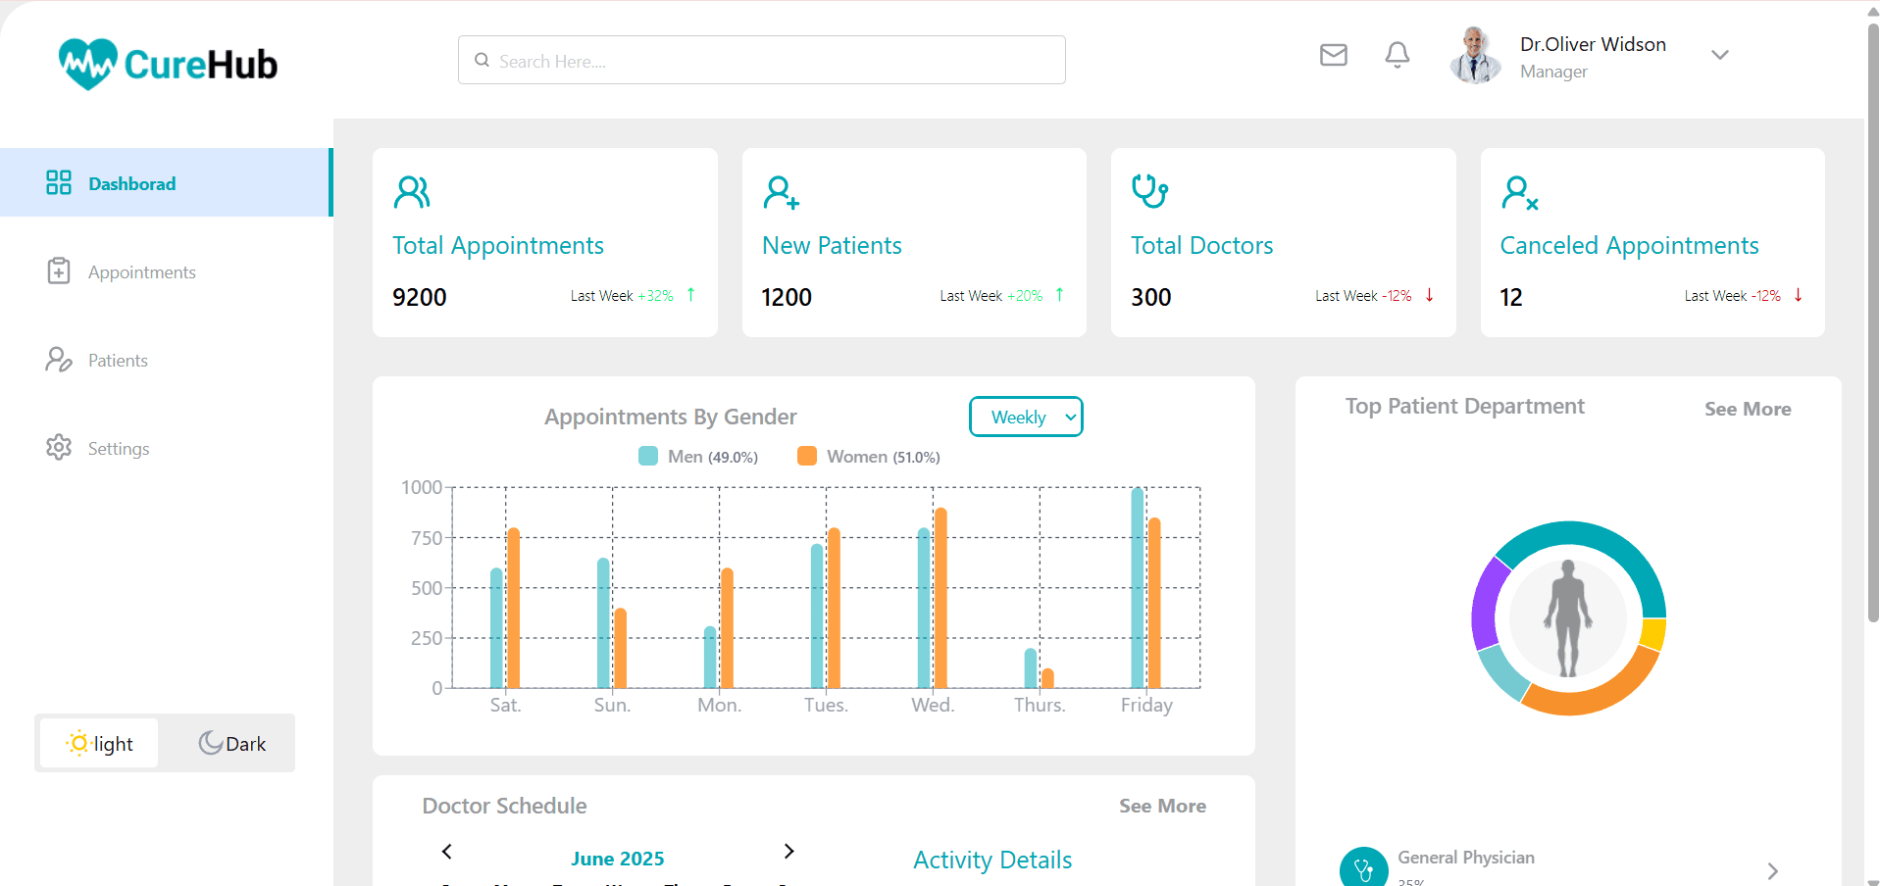
Task: Click human body figure in donut chart
Action: click(x=1567, y=618)
